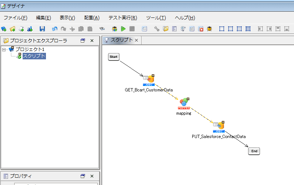The width and height of the screenshot is (294, 185).
Task: Select the sparse dot grid icon
Action: coord(231,29)
